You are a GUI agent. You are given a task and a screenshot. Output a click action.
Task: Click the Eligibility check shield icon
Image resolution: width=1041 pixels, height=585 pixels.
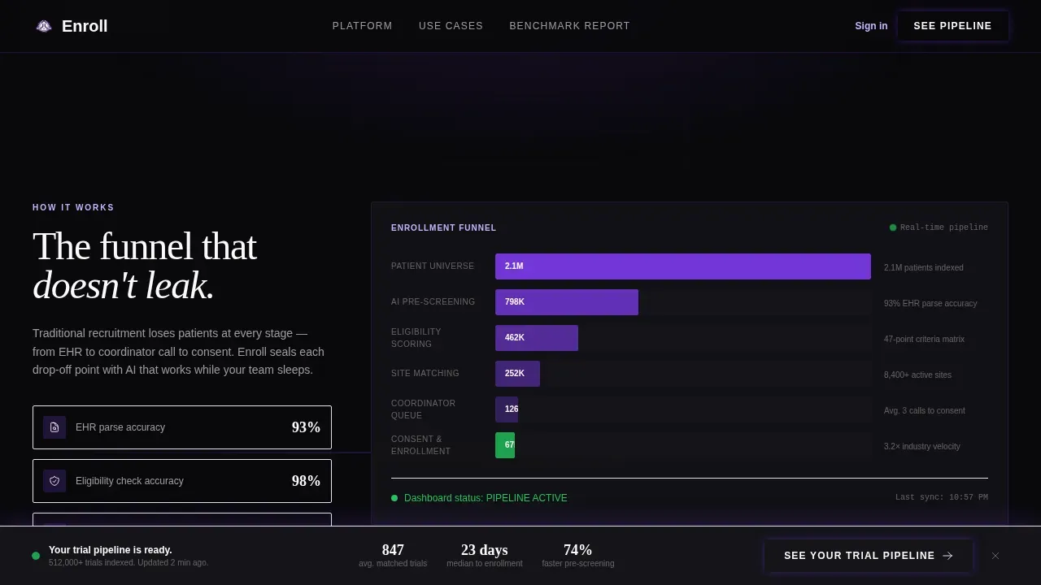[54, 481]
